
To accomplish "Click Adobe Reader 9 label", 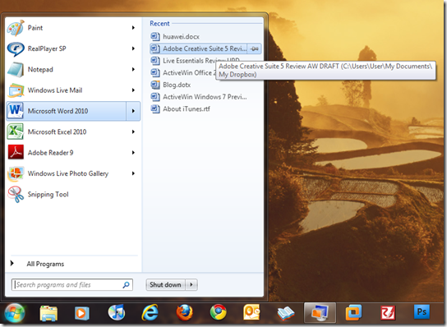I will (x=50, y=153).
